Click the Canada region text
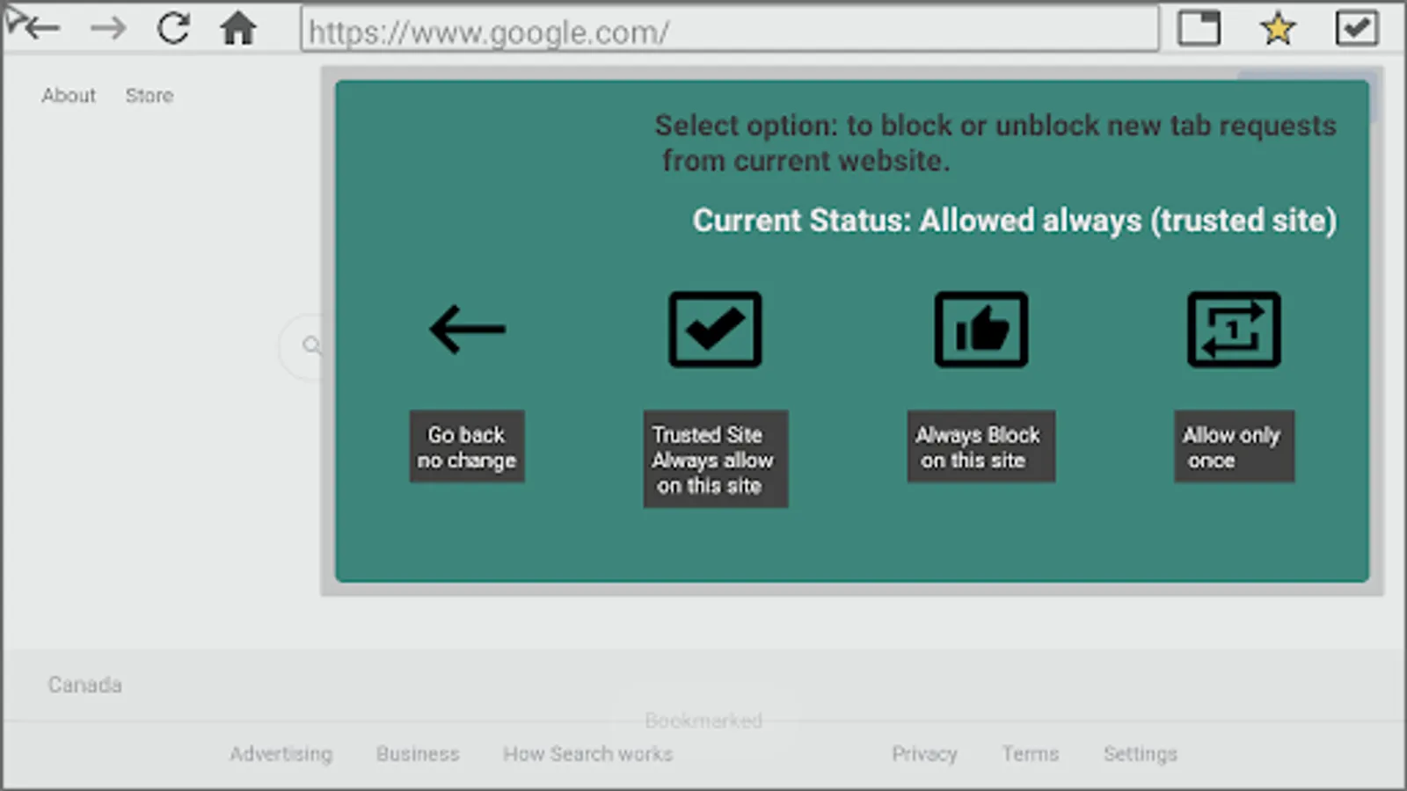 [84, 685]
